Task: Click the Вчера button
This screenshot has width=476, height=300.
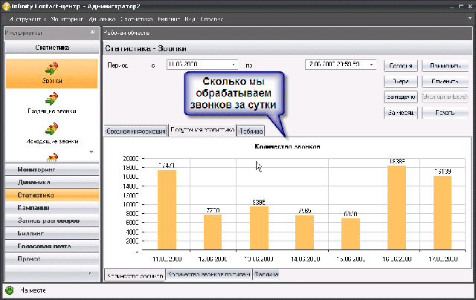Action: (x=401, y=82)
